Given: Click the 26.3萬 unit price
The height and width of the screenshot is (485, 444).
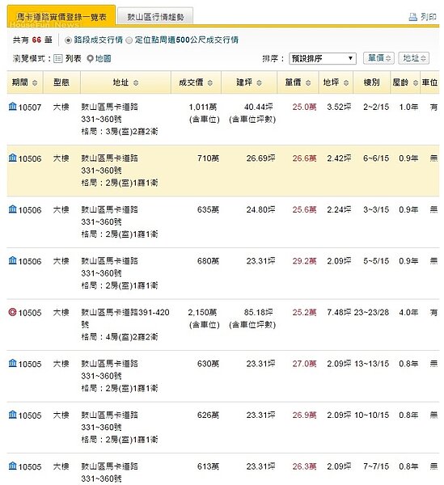Looking at the screenshot, I should pyautogui.click(x=304, y=466).
